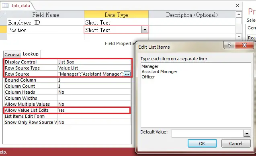Click the Bound Column value field

[94, 80]
